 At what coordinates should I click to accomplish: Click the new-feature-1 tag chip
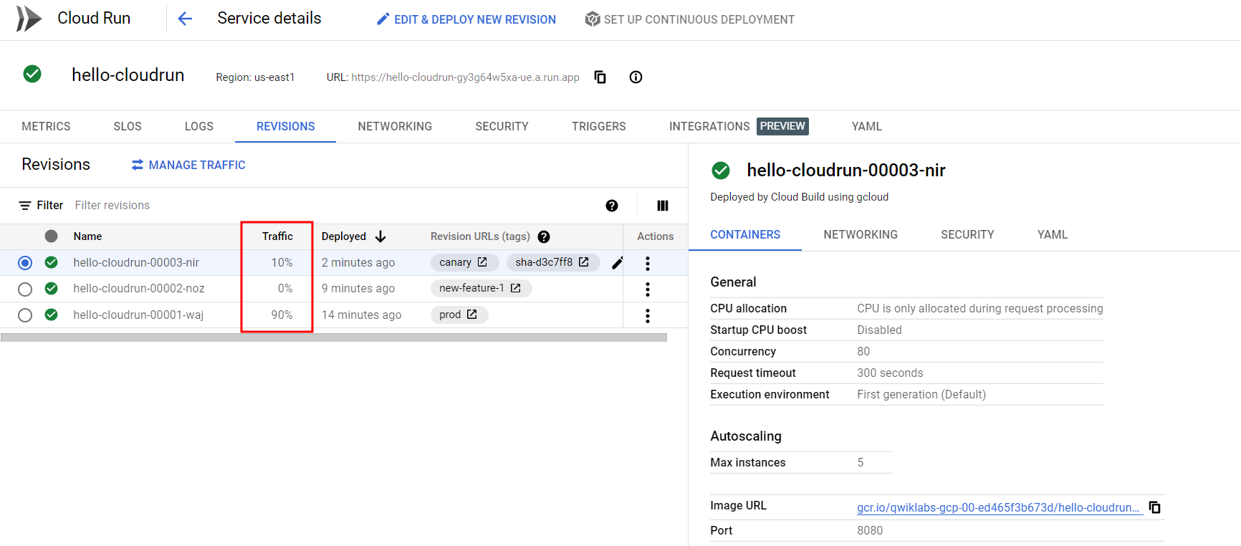click(x=481, y=288)
